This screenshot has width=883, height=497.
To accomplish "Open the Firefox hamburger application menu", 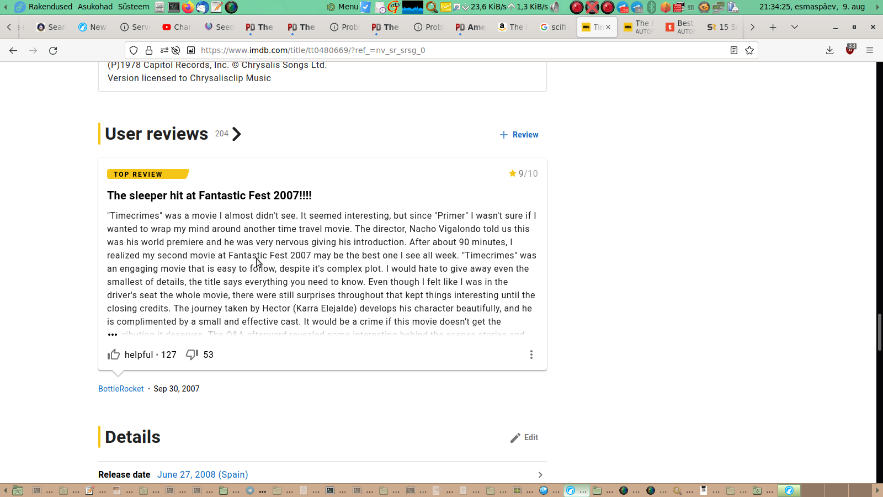I will click(870, 50).
